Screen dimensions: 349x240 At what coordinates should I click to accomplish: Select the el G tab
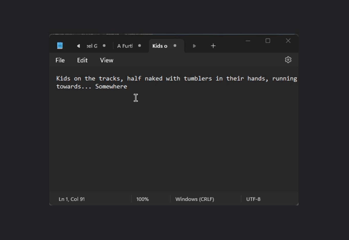[91, 46]
